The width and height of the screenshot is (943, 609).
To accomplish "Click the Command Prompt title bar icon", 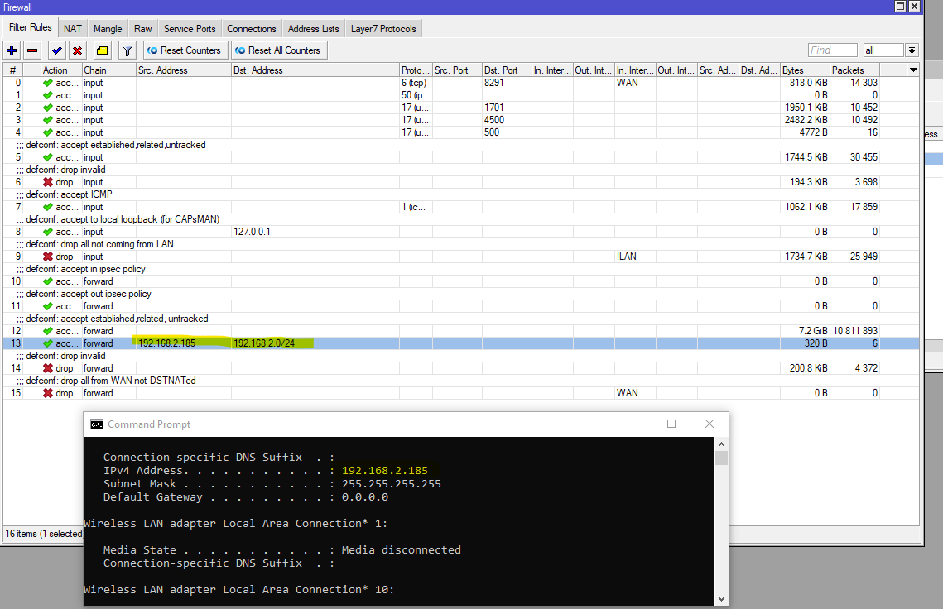I will tap(96, 424).
